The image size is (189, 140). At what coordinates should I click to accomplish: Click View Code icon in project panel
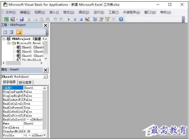(x=5, y=32)
